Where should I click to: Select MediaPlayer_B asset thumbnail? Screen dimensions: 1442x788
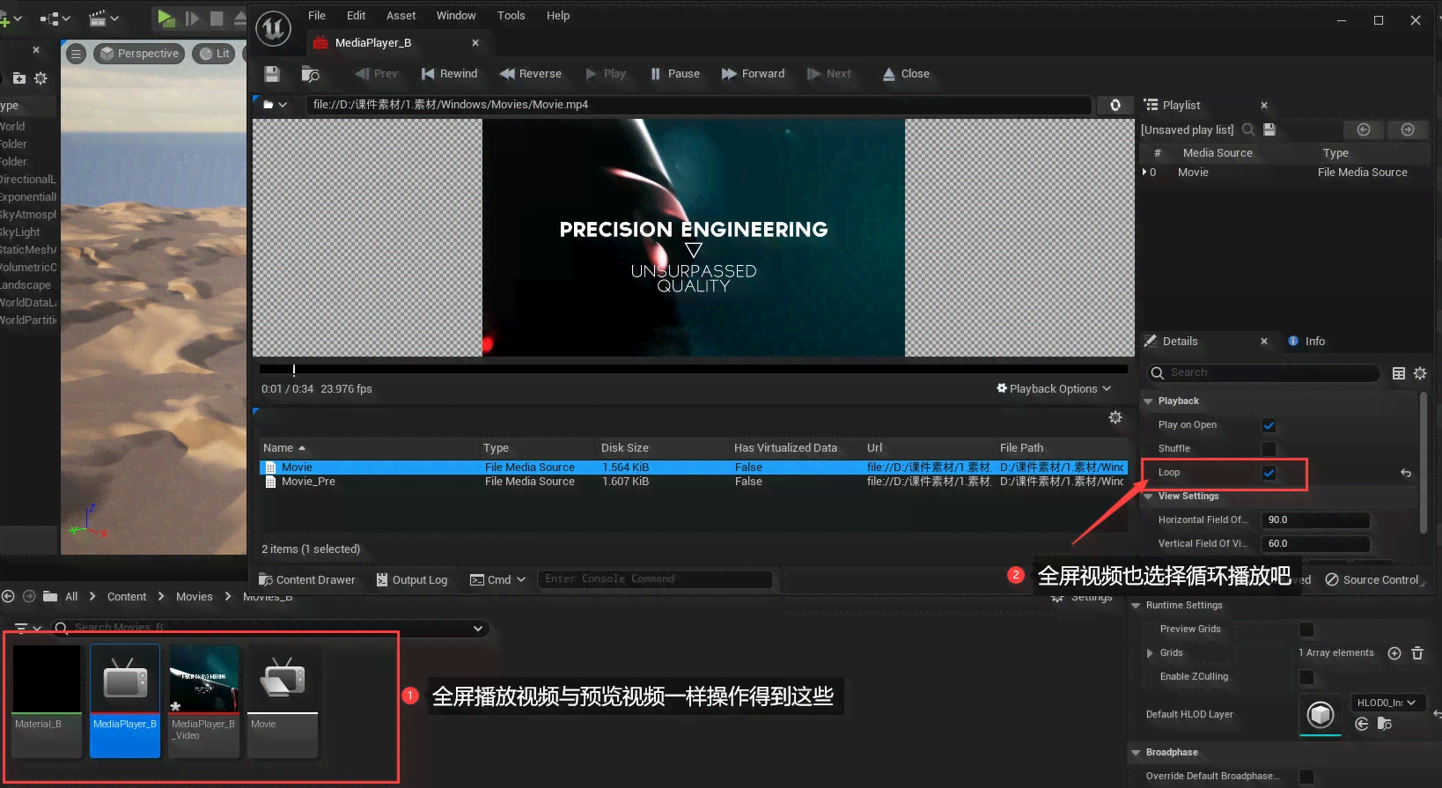125,701
